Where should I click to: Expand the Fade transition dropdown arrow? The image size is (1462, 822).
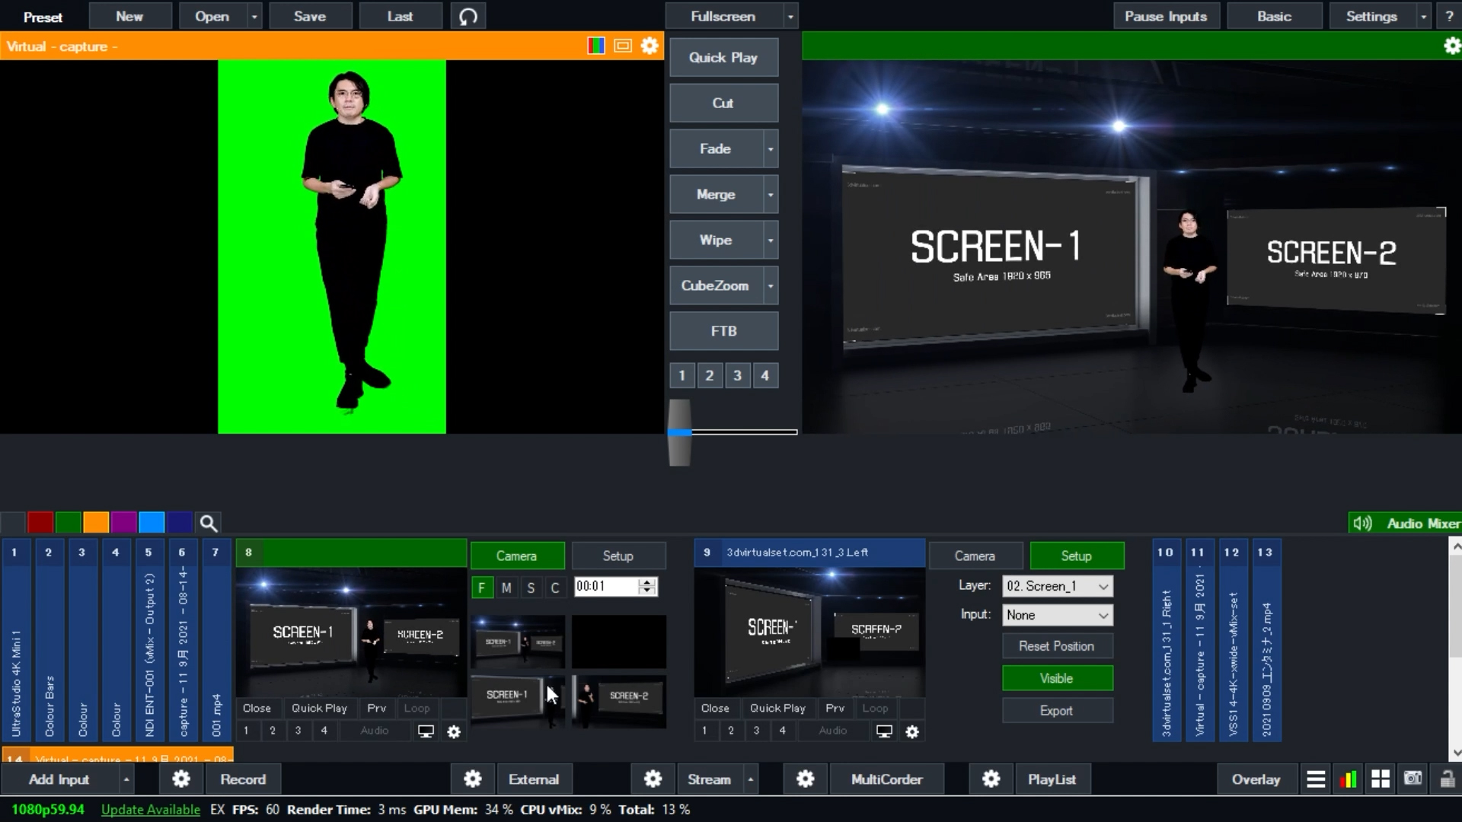[x=771, y=149]
